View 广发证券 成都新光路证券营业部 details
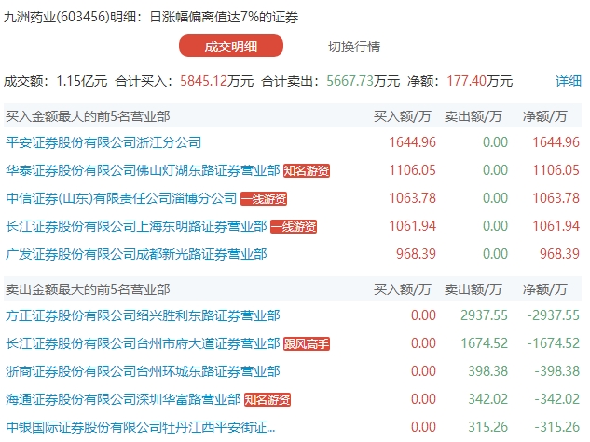Image resolution: width=590 pixels, height=442 pixels. click(136, 254)
